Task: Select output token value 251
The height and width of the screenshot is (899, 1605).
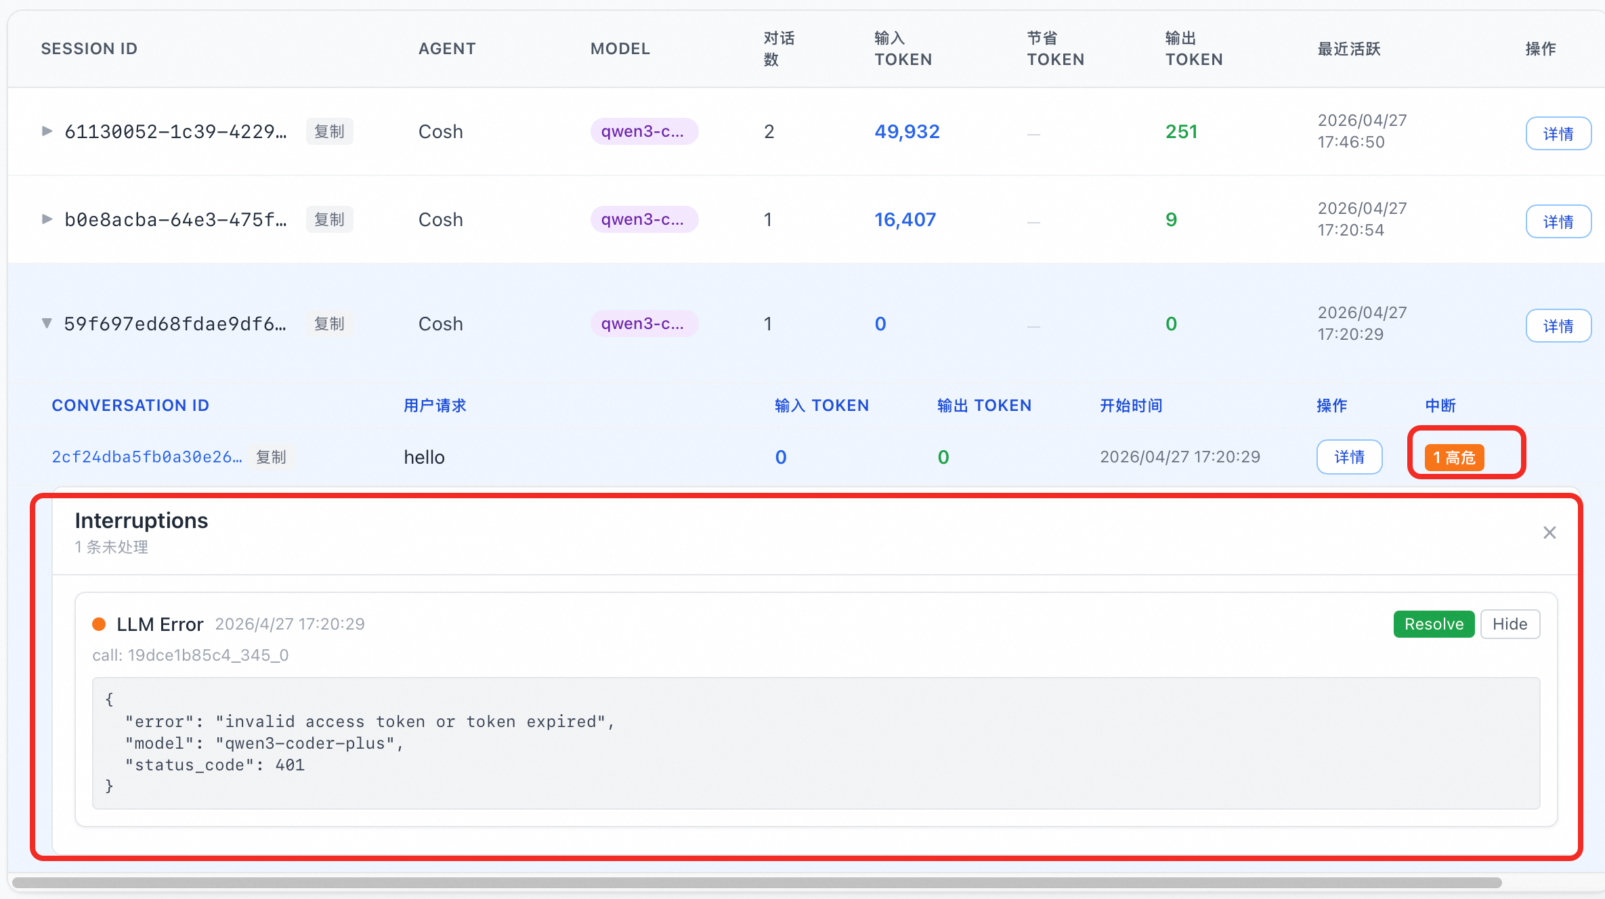Action: [x=1182, y=131]
